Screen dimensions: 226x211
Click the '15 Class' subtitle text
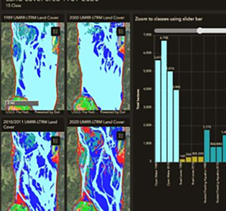click(x=13, y=5)
